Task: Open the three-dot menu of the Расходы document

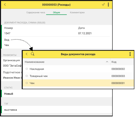Action: tap(108, 5)
